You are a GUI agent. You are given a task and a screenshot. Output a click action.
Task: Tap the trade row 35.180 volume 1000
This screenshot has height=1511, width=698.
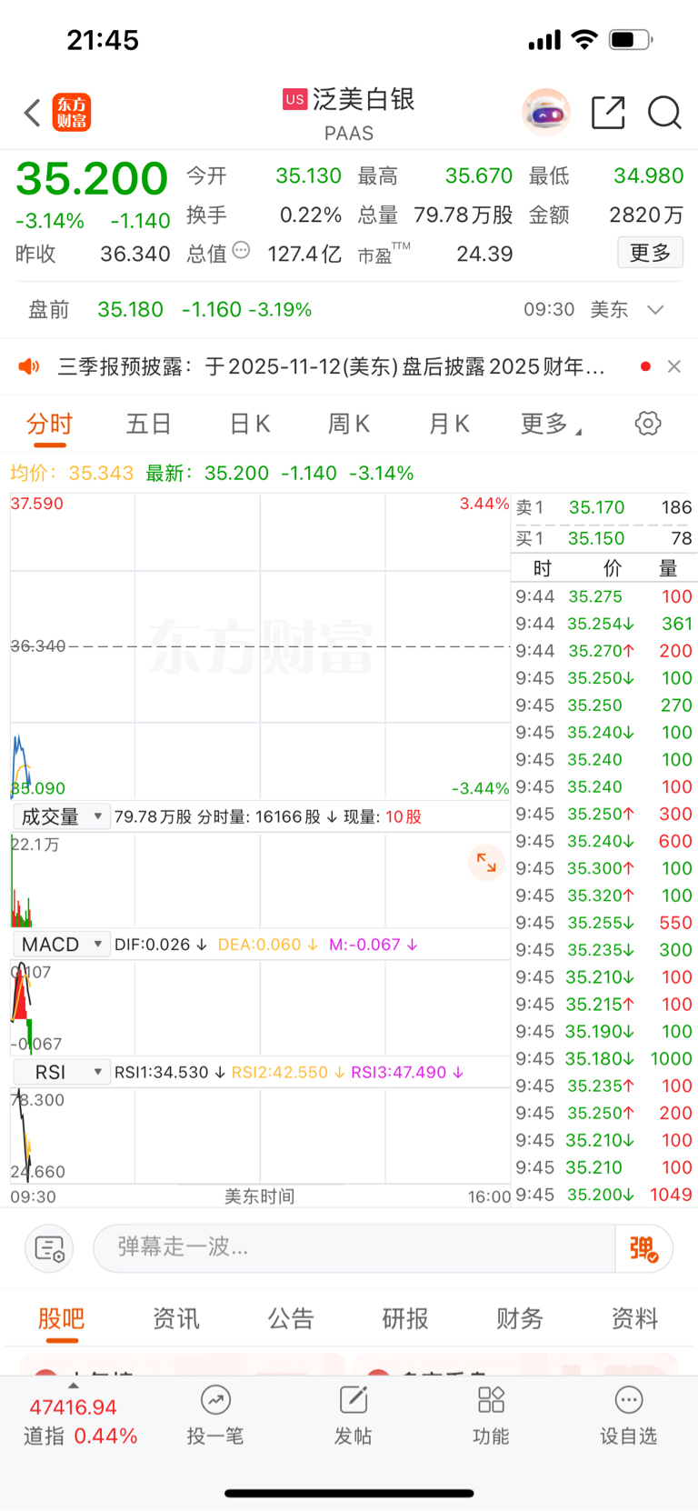click(x=603, y=1058)
